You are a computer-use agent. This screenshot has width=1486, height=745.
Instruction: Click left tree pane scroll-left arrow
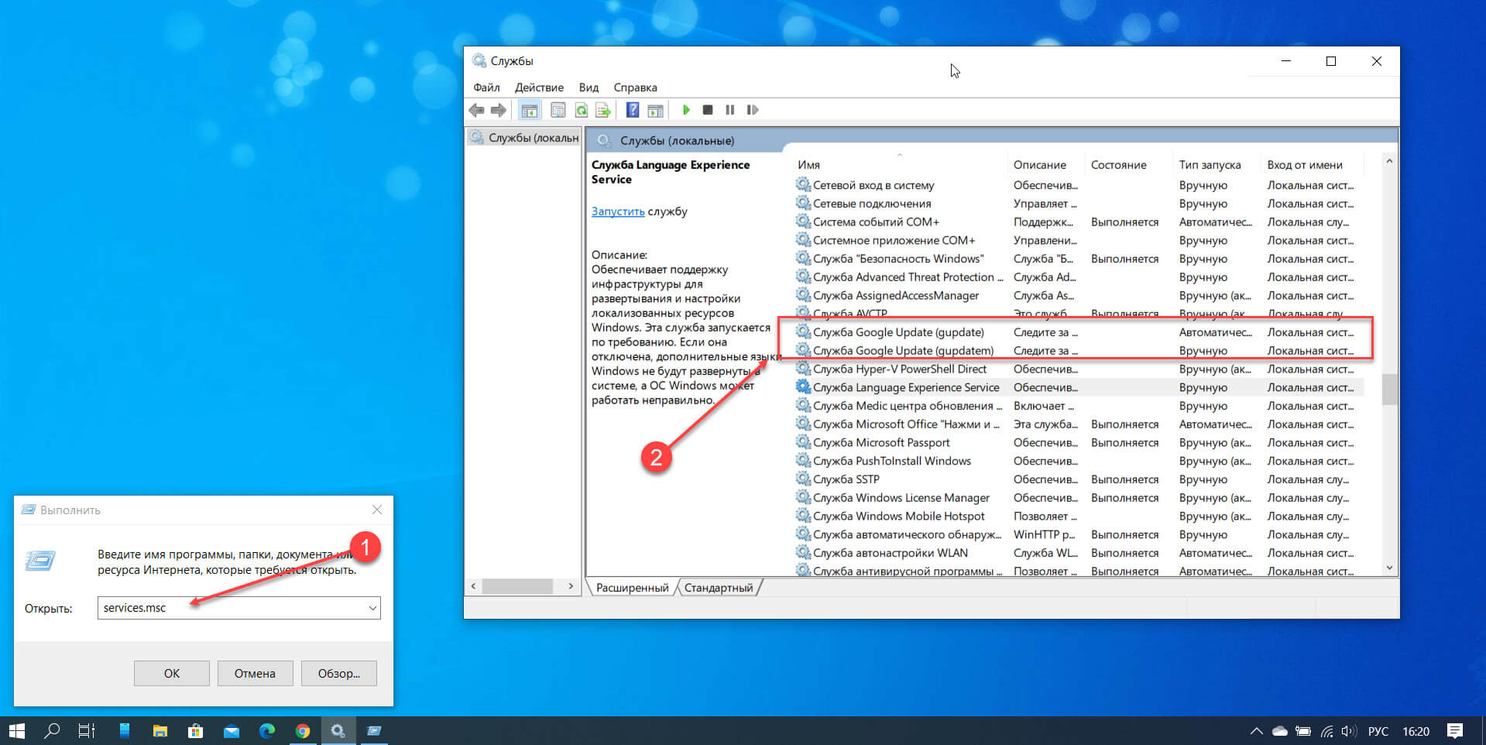474,586
